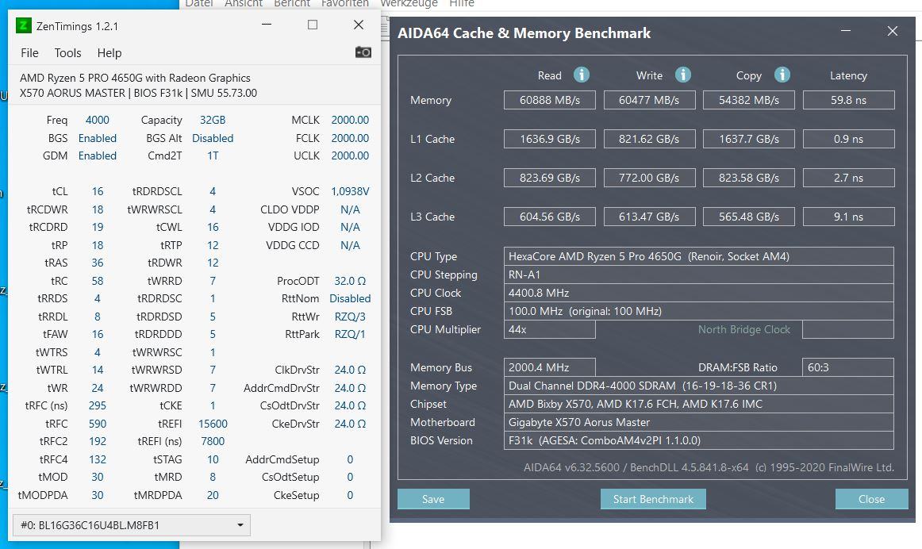
Task: Click the Motherboard Gigabyte X570 Aorus Master field
Action: 698,422
